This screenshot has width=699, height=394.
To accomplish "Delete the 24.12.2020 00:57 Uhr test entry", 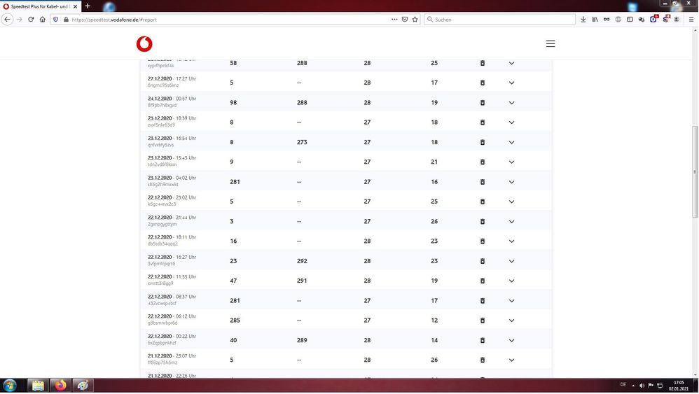I will [483, 102].
